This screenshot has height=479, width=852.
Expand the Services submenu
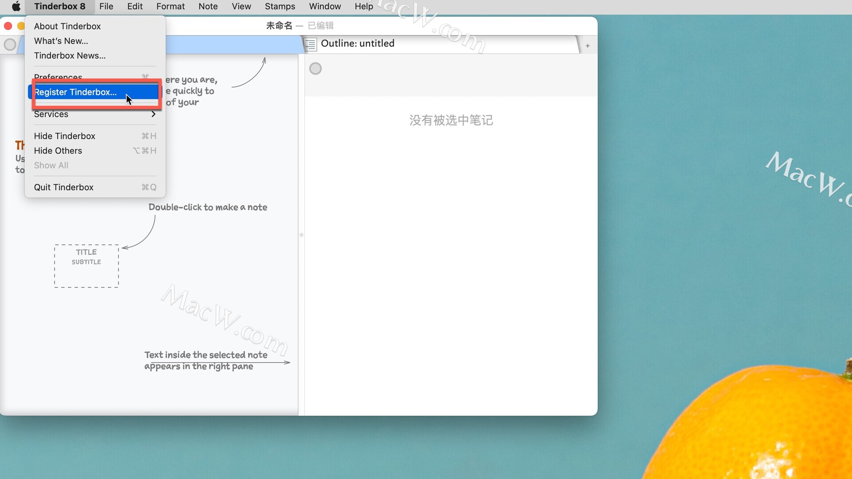point(95,114)
